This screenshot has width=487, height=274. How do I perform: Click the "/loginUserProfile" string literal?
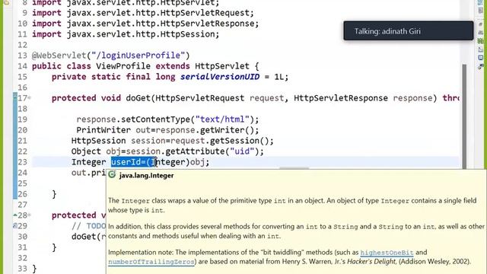tap(138, 56)
